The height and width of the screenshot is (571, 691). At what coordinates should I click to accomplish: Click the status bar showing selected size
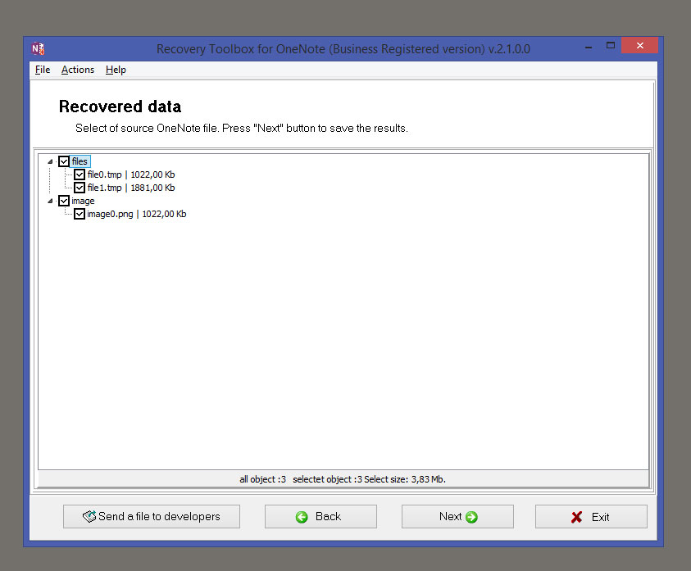tap(345, 479)
